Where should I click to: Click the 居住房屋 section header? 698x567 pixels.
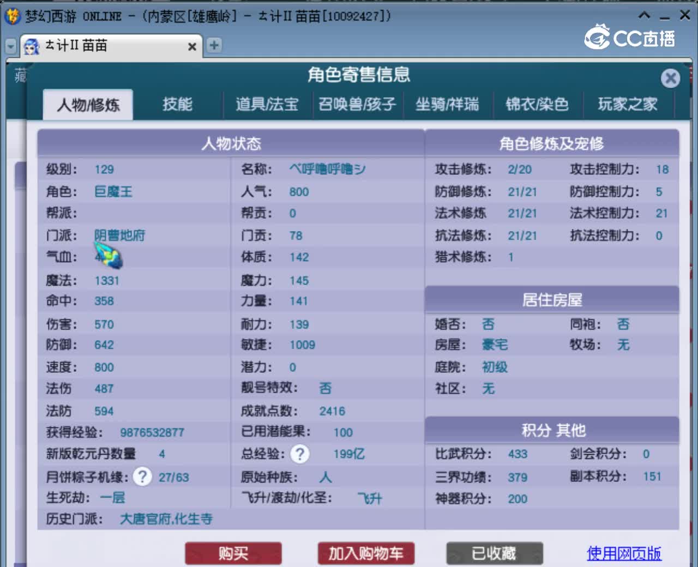552,299
